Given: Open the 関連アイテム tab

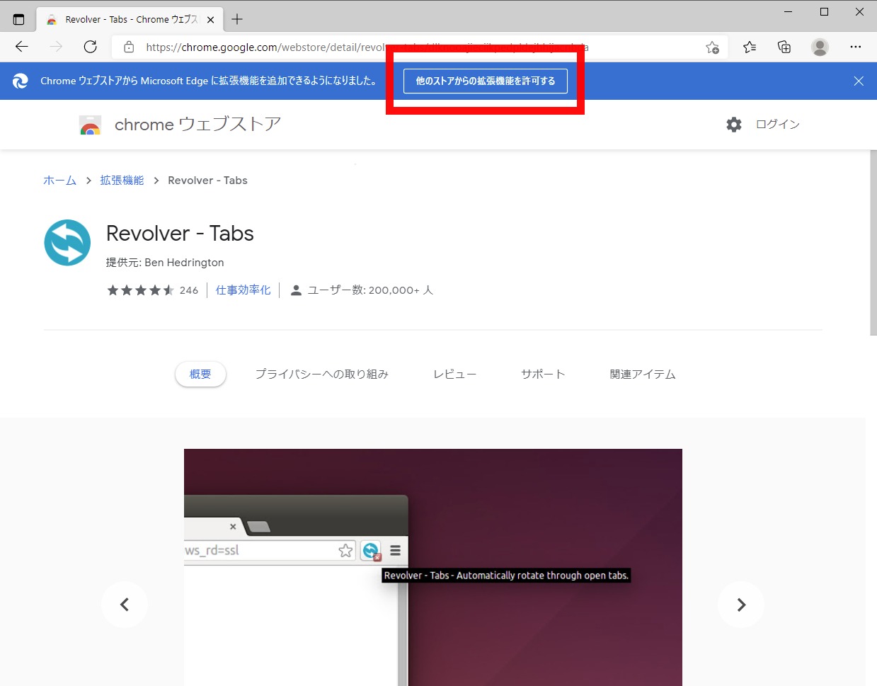Looking at the screenshot, I should click(642, 375).
